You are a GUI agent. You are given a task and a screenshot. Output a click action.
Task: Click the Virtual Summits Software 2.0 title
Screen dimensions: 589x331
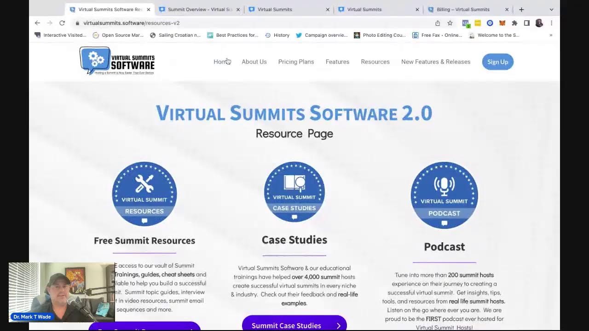294,113
